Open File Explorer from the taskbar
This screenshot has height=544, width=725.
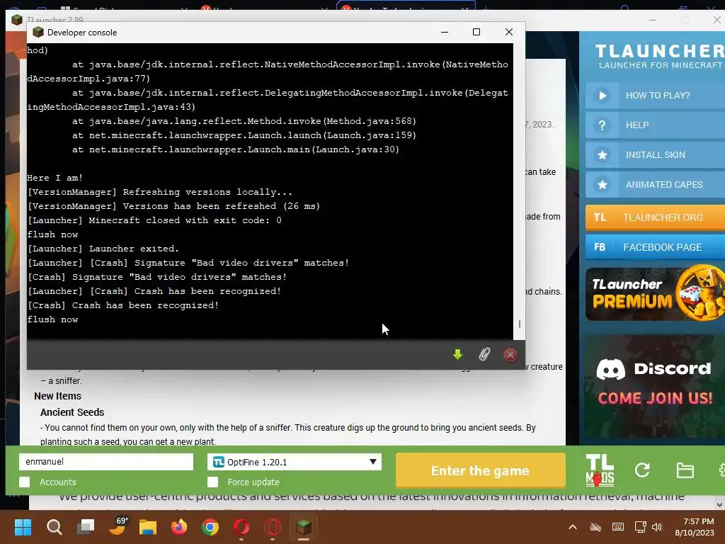point(148,527)
